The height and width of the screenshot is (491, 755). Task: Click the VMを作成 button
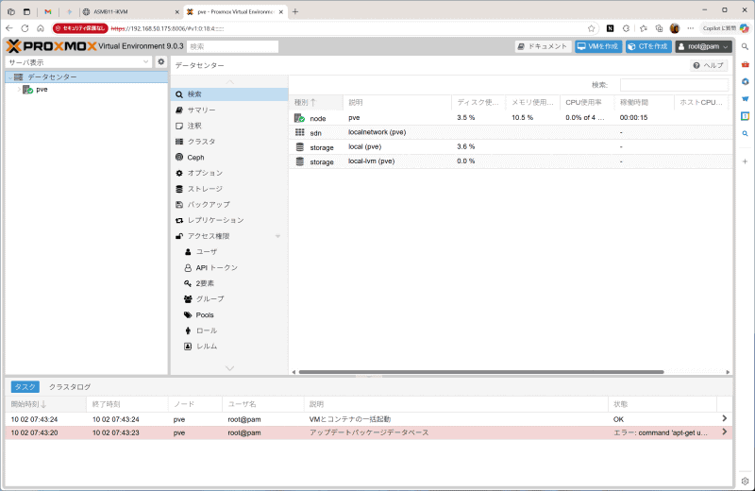coord(598,46)
